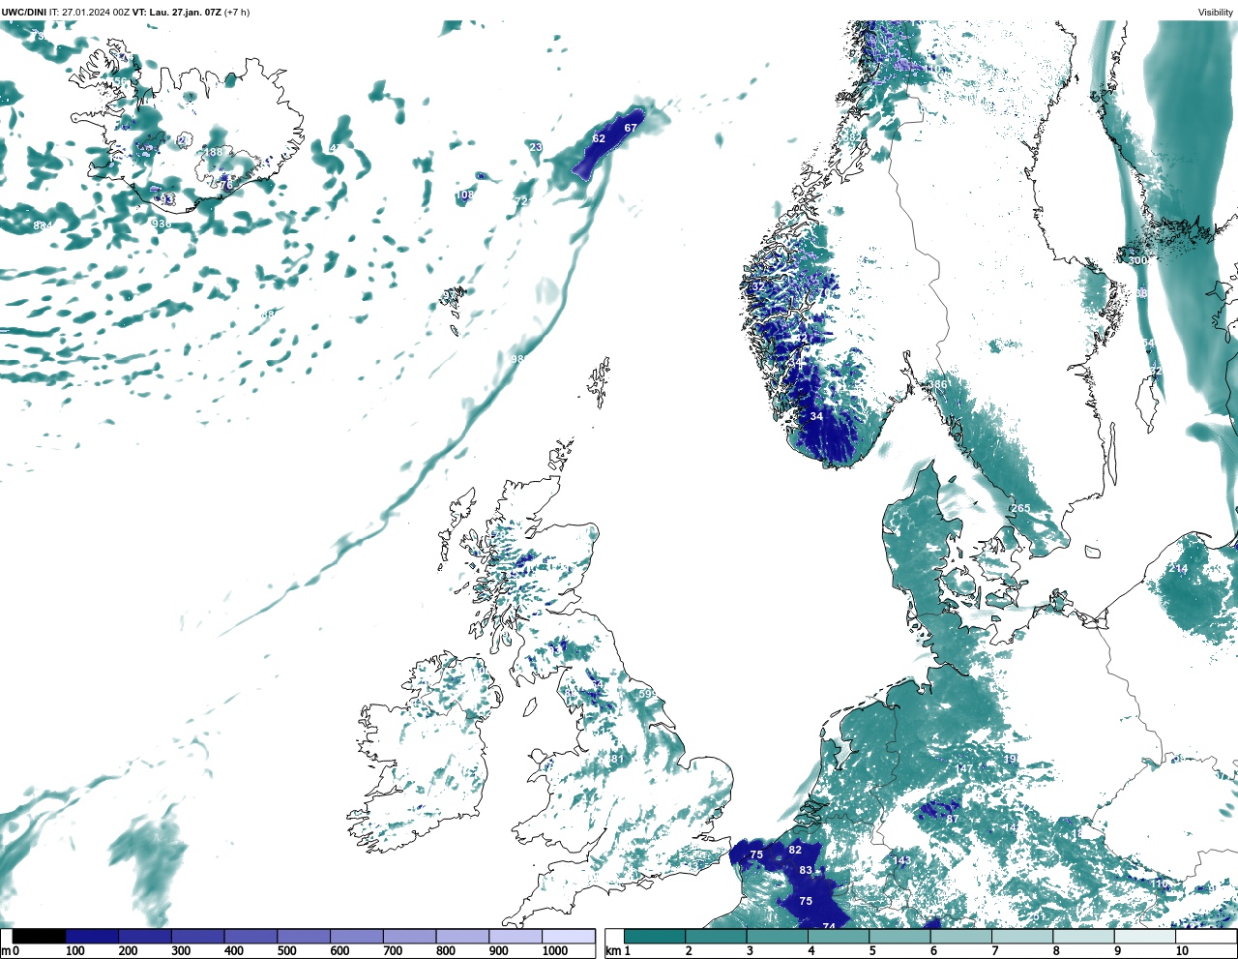Click the '67' visibility value next to 62

[631, 128]
